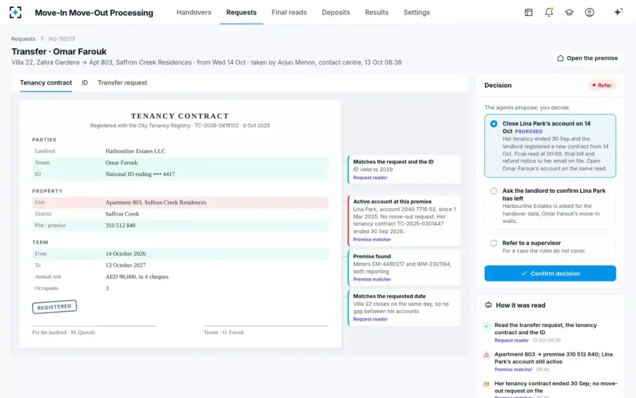Click the Requests breadcrumb link
Image resolution: width=636 pixels, height=398 pixels.
click(23, 39)
